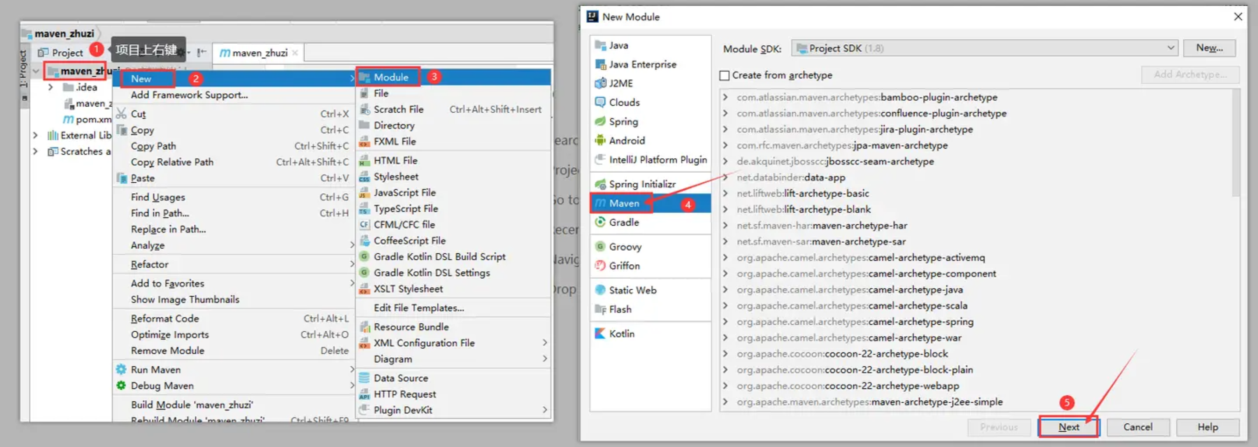Click the HTML File icon
The image size is (1258, 447).
click(365, 160)
